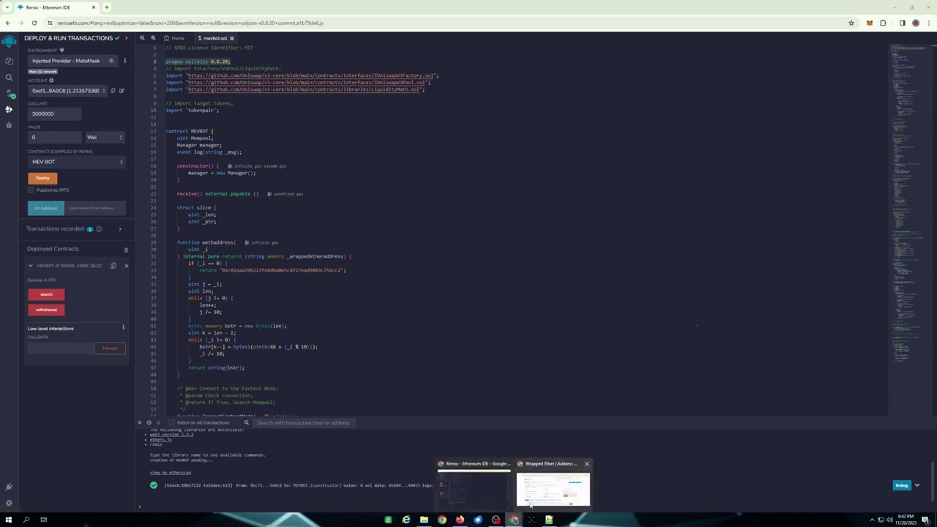This screenshot has height=527, width=937.
Task: Open the browser side panel icon
Action: [x=902, y=23]
